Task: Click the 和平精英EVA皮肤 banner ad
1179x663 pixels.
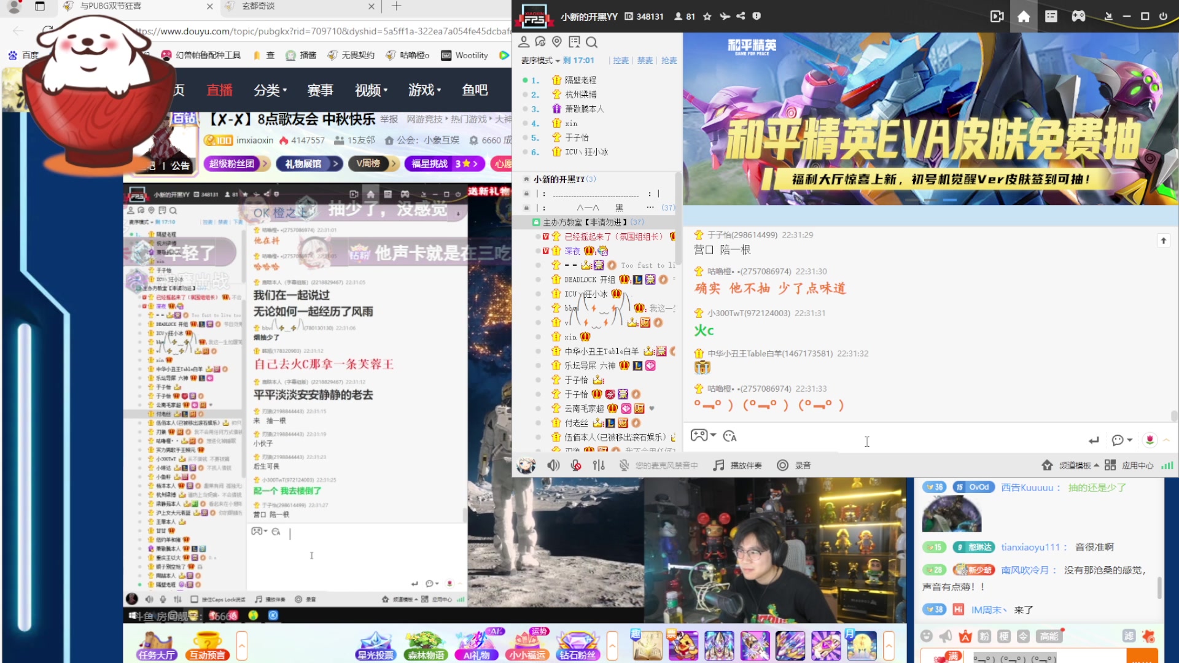Action: (x=930, y=118)
